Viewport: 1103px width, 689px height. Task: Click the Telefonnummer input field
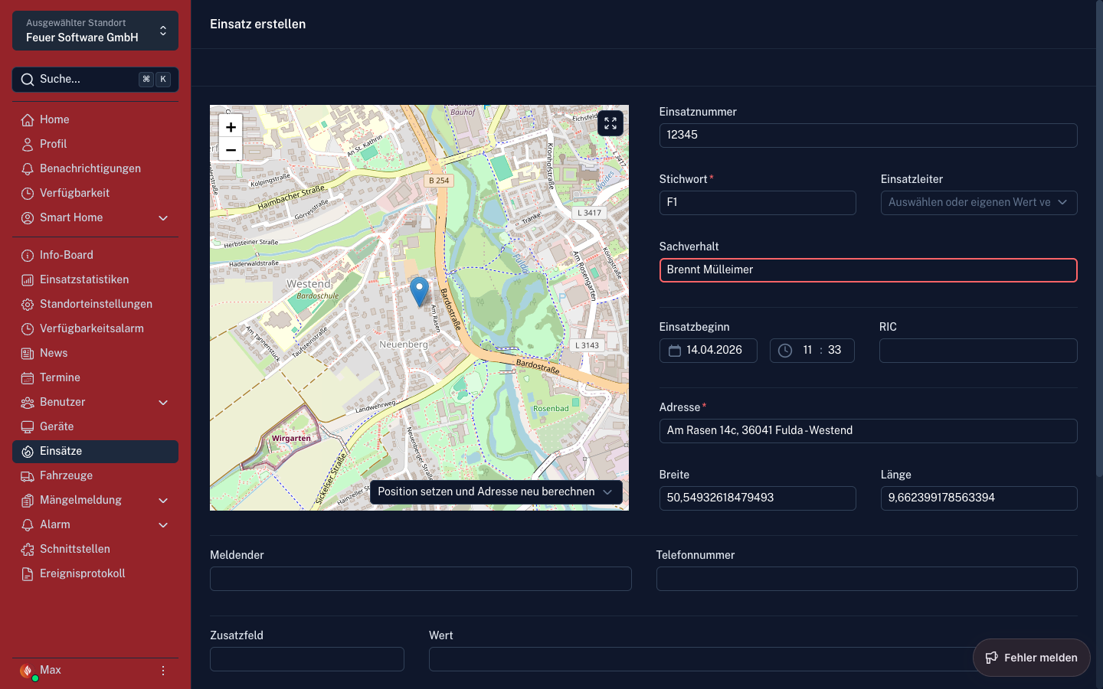coord(867,579)
